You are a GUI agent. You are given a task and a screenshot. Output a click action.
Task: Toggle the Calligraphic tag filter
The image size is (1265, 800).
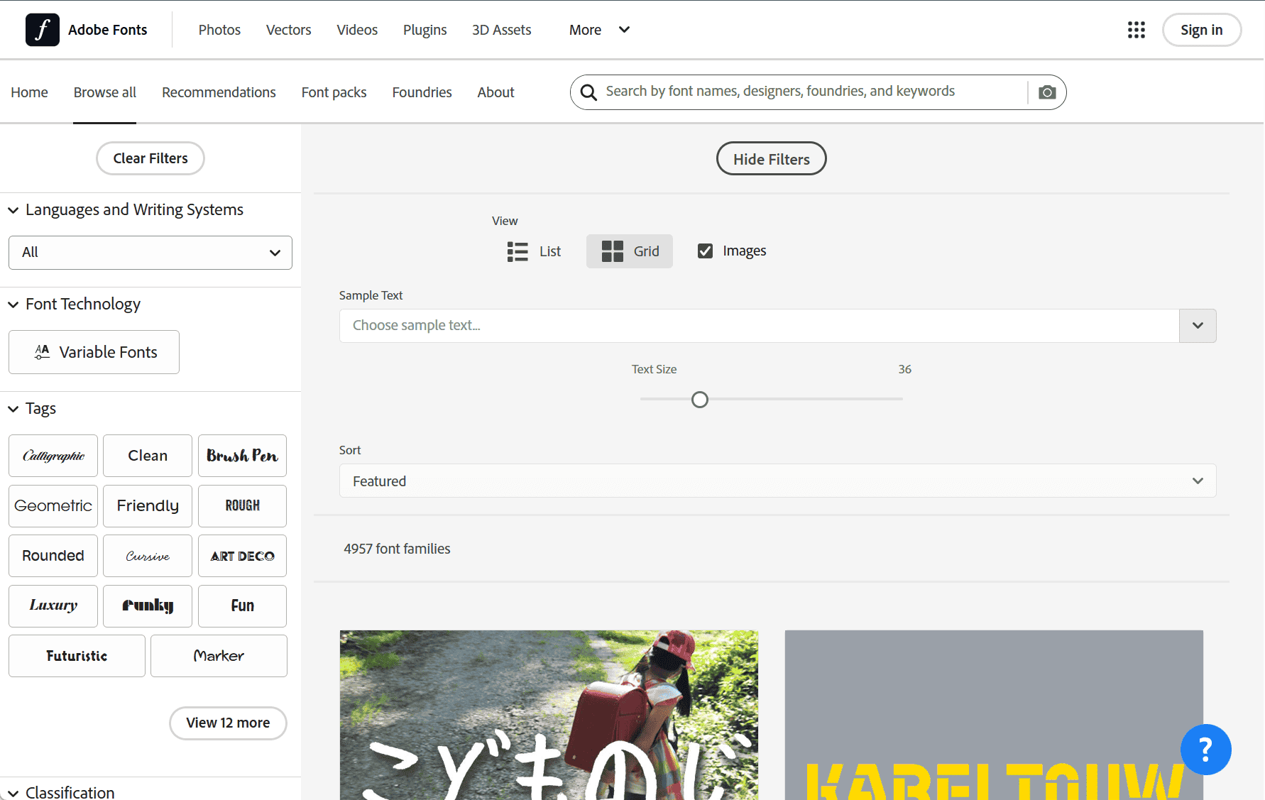(53, 456)
